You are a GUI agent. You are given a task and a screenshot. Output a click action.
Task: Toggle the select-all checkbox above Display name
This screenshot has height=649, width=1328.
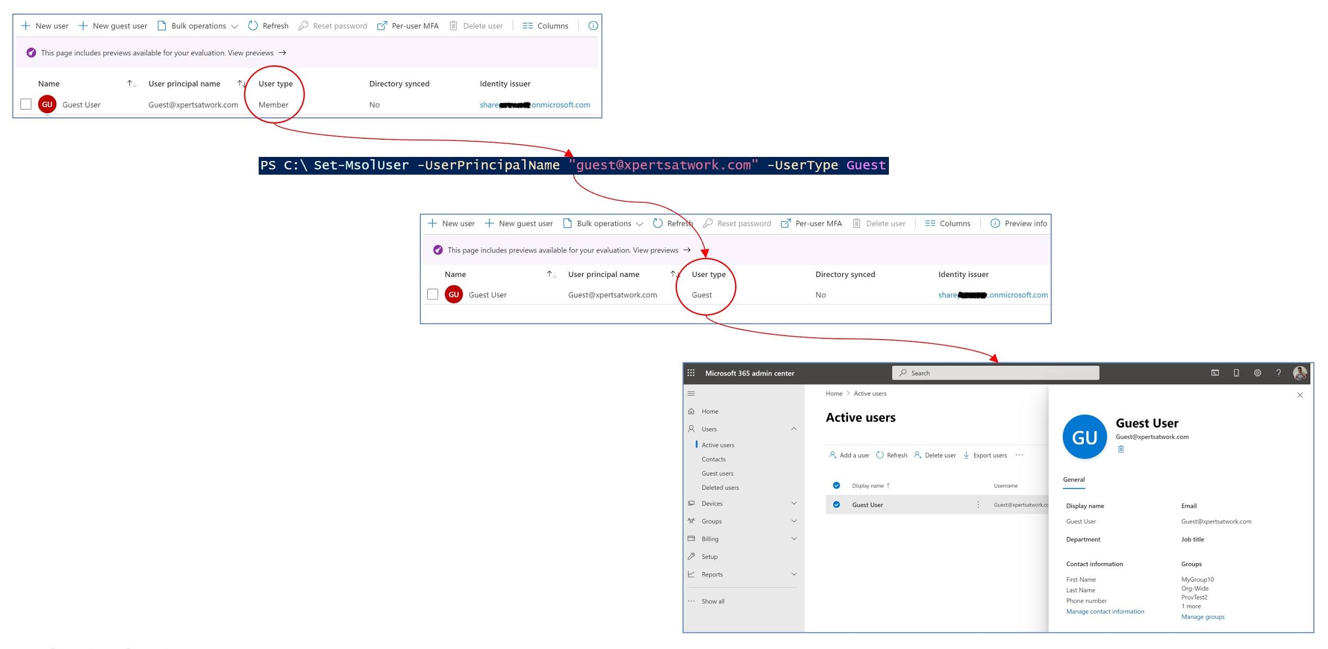(x=836, y=485)
